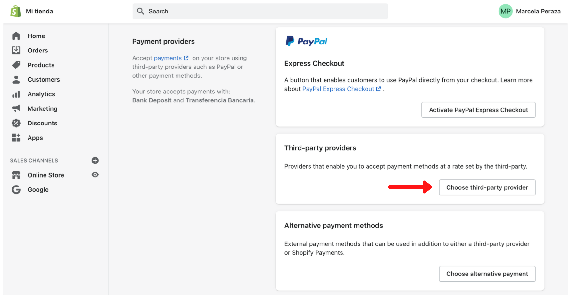The height and width of the screenshot is (295, 569).
Task: Click the Products tag icon
Action: 16,65
